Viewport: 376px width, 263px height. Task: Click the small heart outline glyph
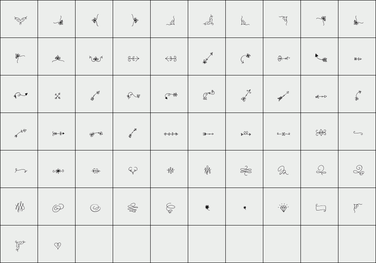(58, 245)
